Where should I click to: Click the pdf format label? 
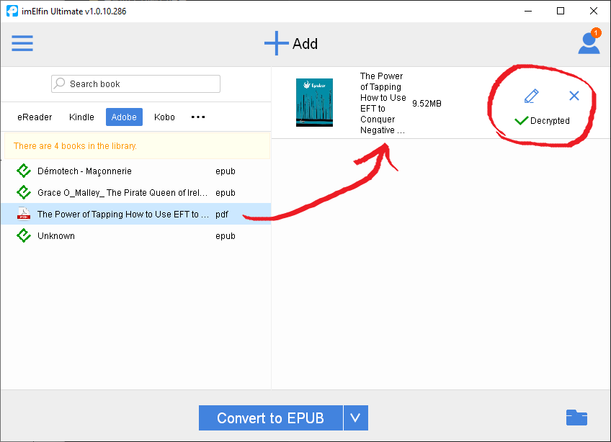click(222, 215)
